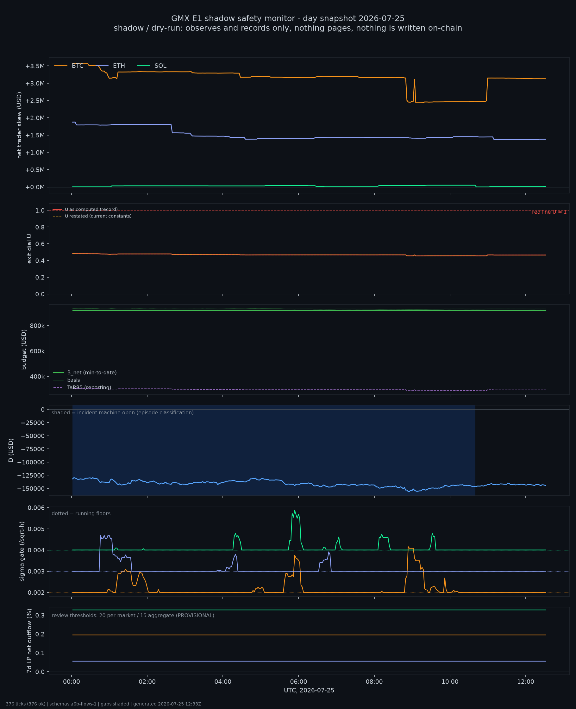Image resolution: width=576 pixels, height=709 pixels.
Task: Click the 'red line U = 1' annotation
Action: click(x=549, y=212)
